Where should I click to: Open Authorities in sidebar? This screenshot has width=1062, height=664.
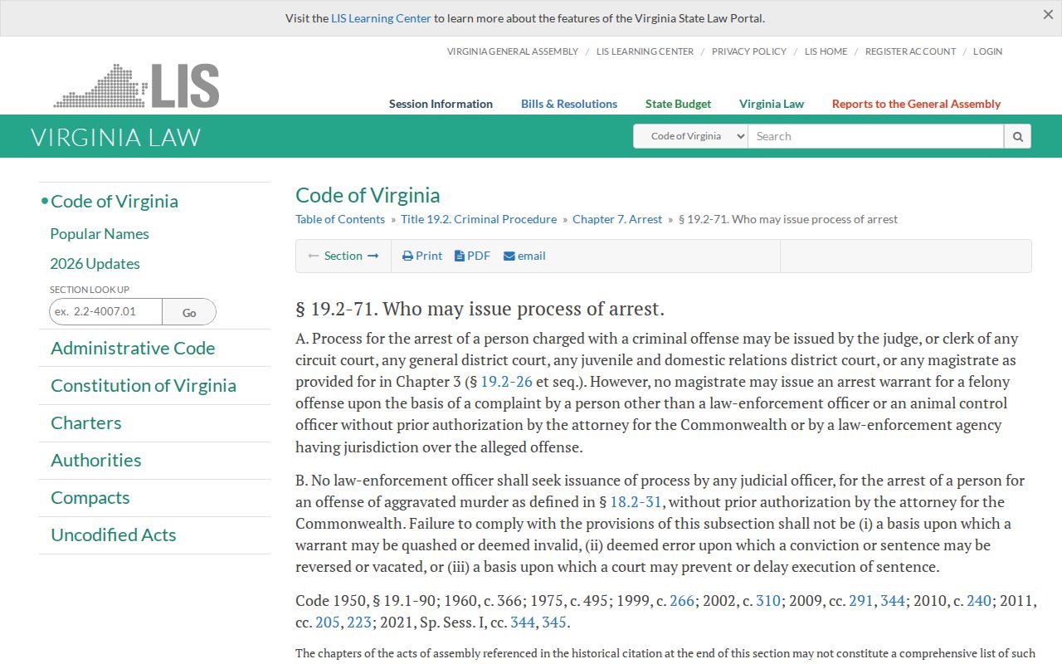pos(96,461)
